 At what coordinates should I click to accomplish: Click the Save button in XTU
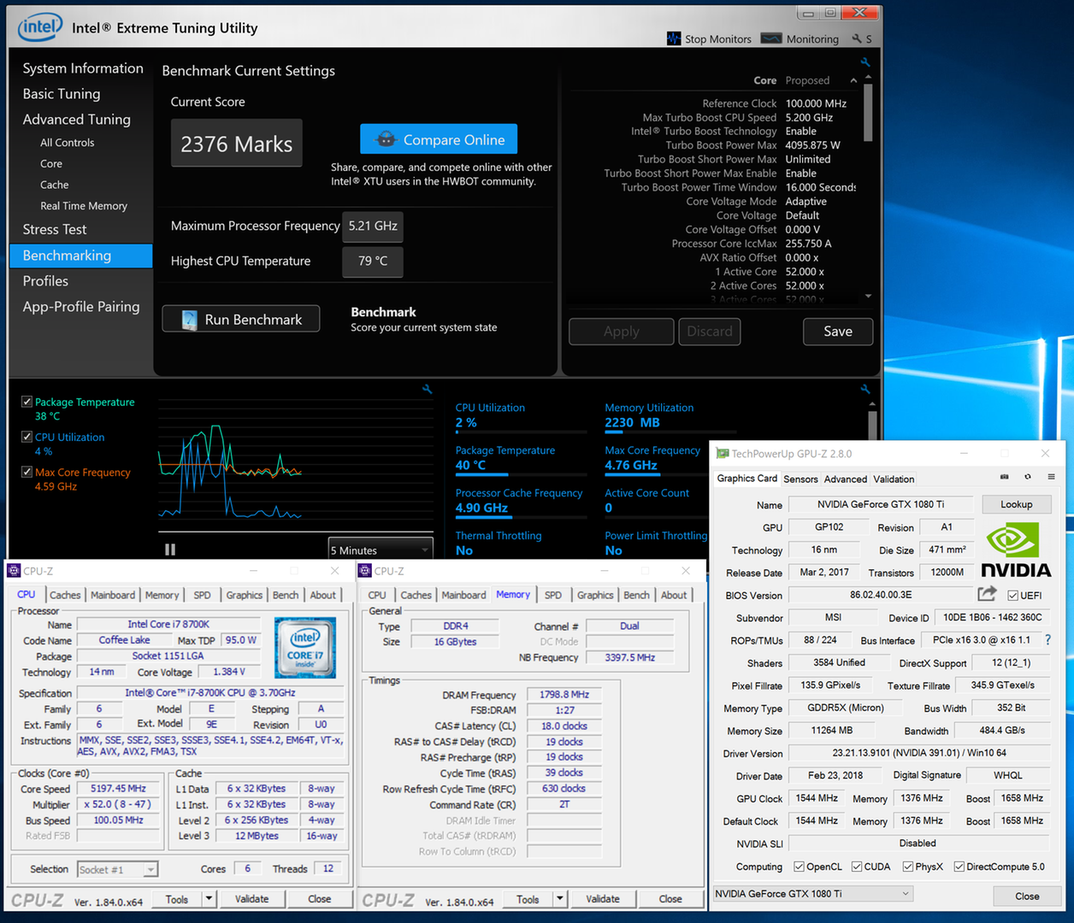[x=838, y=331]
